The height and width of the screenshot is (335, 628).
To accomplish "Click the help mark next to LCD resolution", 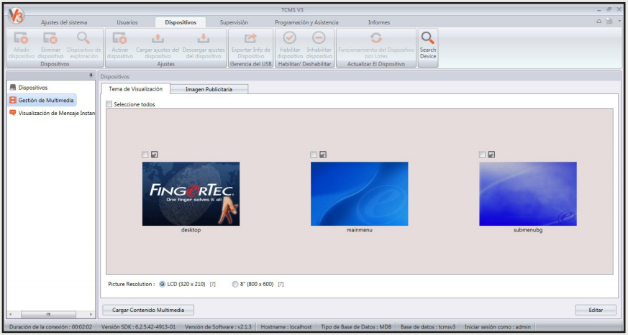I will [x=213, y=284].
